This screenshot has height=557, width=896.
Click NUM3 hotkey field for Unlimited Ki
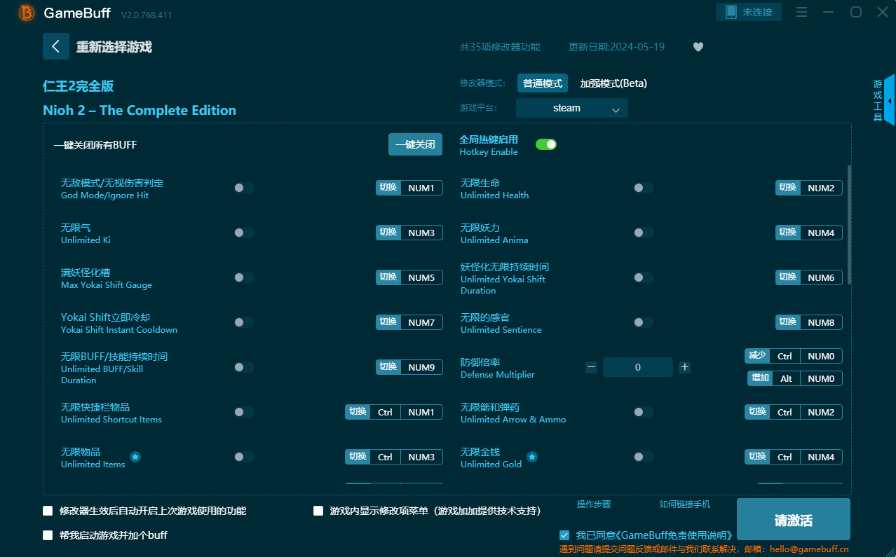pyautogui.click(x=421, y=233)
